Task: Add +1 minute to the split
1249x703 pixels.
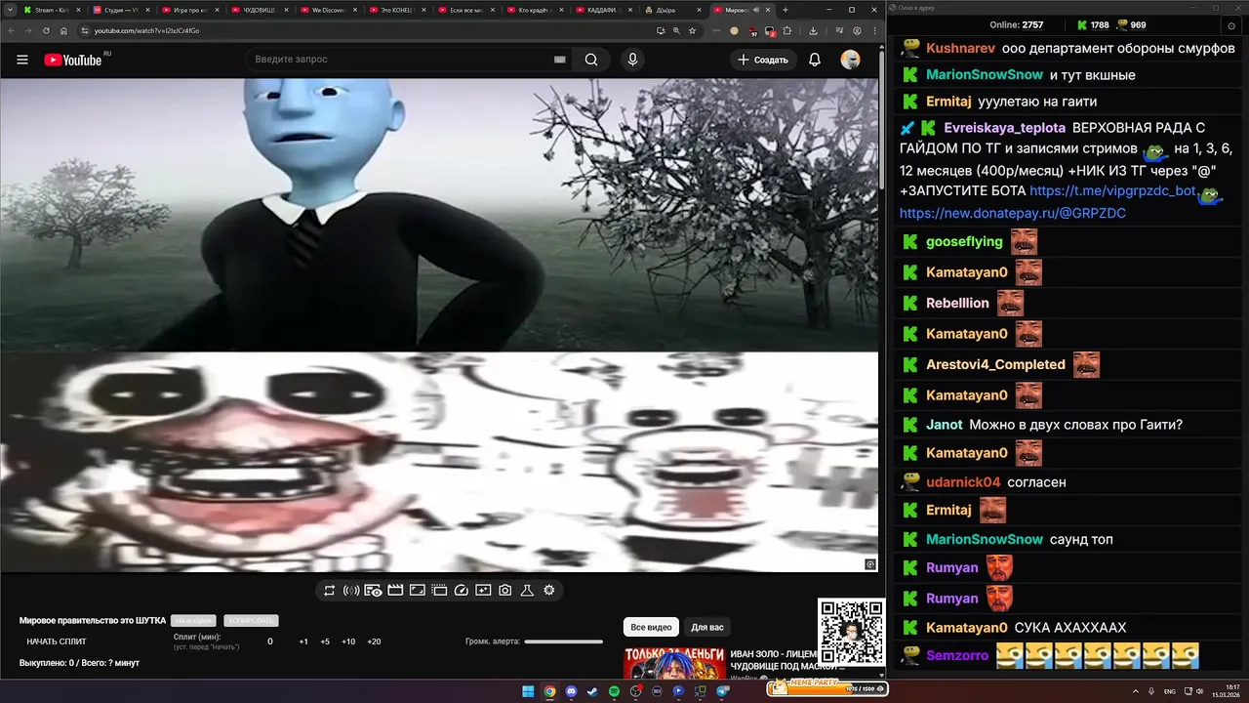Action: [303, 641]
